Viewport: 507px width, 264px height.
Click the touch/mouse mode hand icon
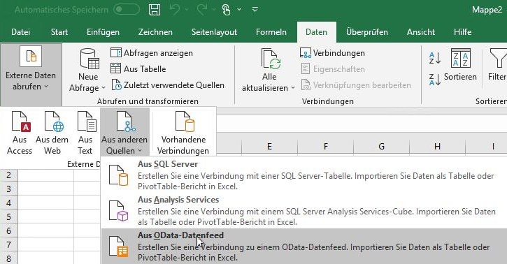tap(227, 10)
